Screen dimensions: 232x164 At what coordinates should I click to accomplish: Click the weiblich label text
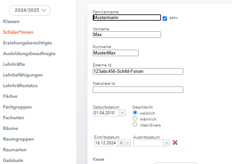[147, 113]
